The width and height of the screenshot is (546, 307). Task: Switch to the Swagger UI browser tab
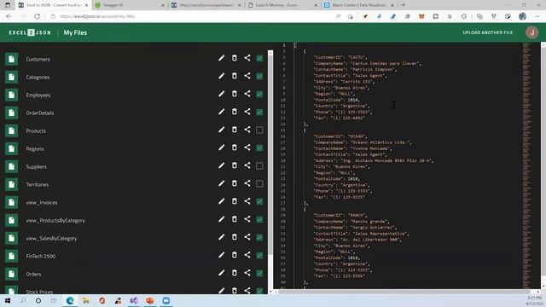pyautogui.click(x=130, y=5)
